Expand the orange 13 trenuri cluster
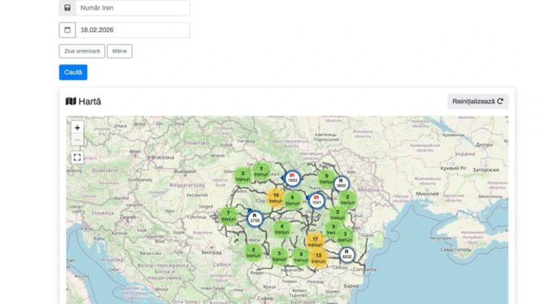Image resolution: width=540 pixels, height=304 pixels. pos(318,258)
